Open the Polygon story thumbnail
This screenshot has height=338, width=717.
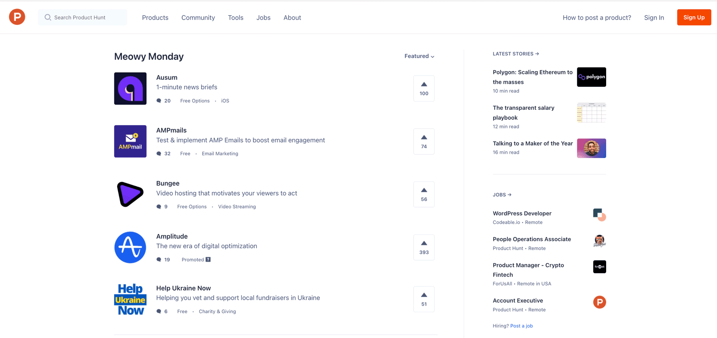click(x=591, y=77)
